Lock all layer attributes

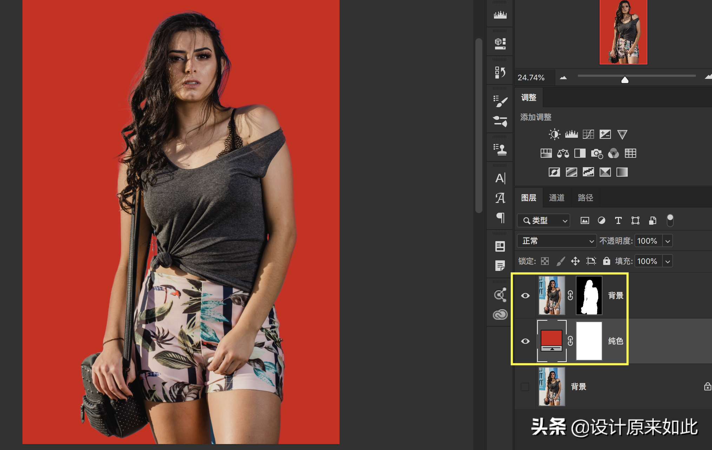[x=606, y=261]
